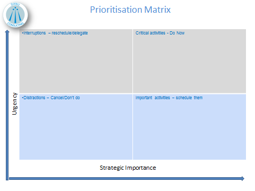Image resolution: width=255 pixels, height=191 pixels.
Task: Click the word Matrix in the title
Action: pos(157,10)
